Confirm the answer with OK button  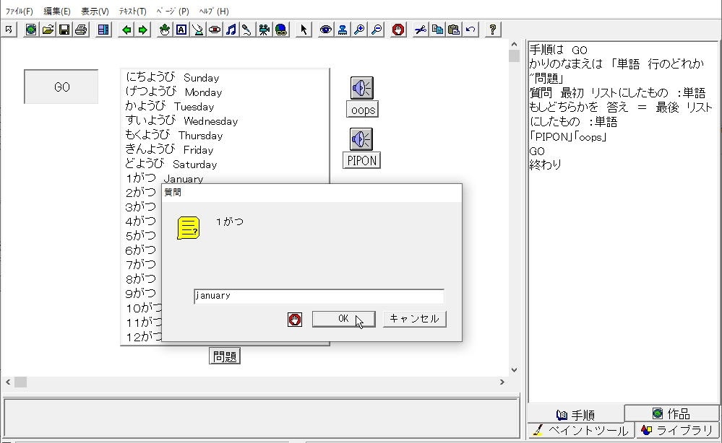click(343, 319)
